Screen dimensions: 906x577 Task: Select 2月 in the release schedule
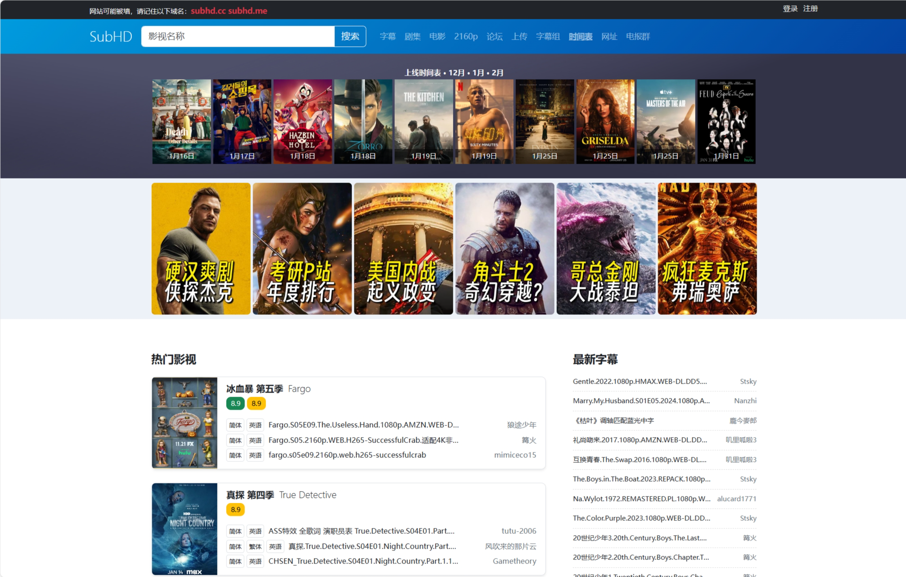[x=497, y=72]
